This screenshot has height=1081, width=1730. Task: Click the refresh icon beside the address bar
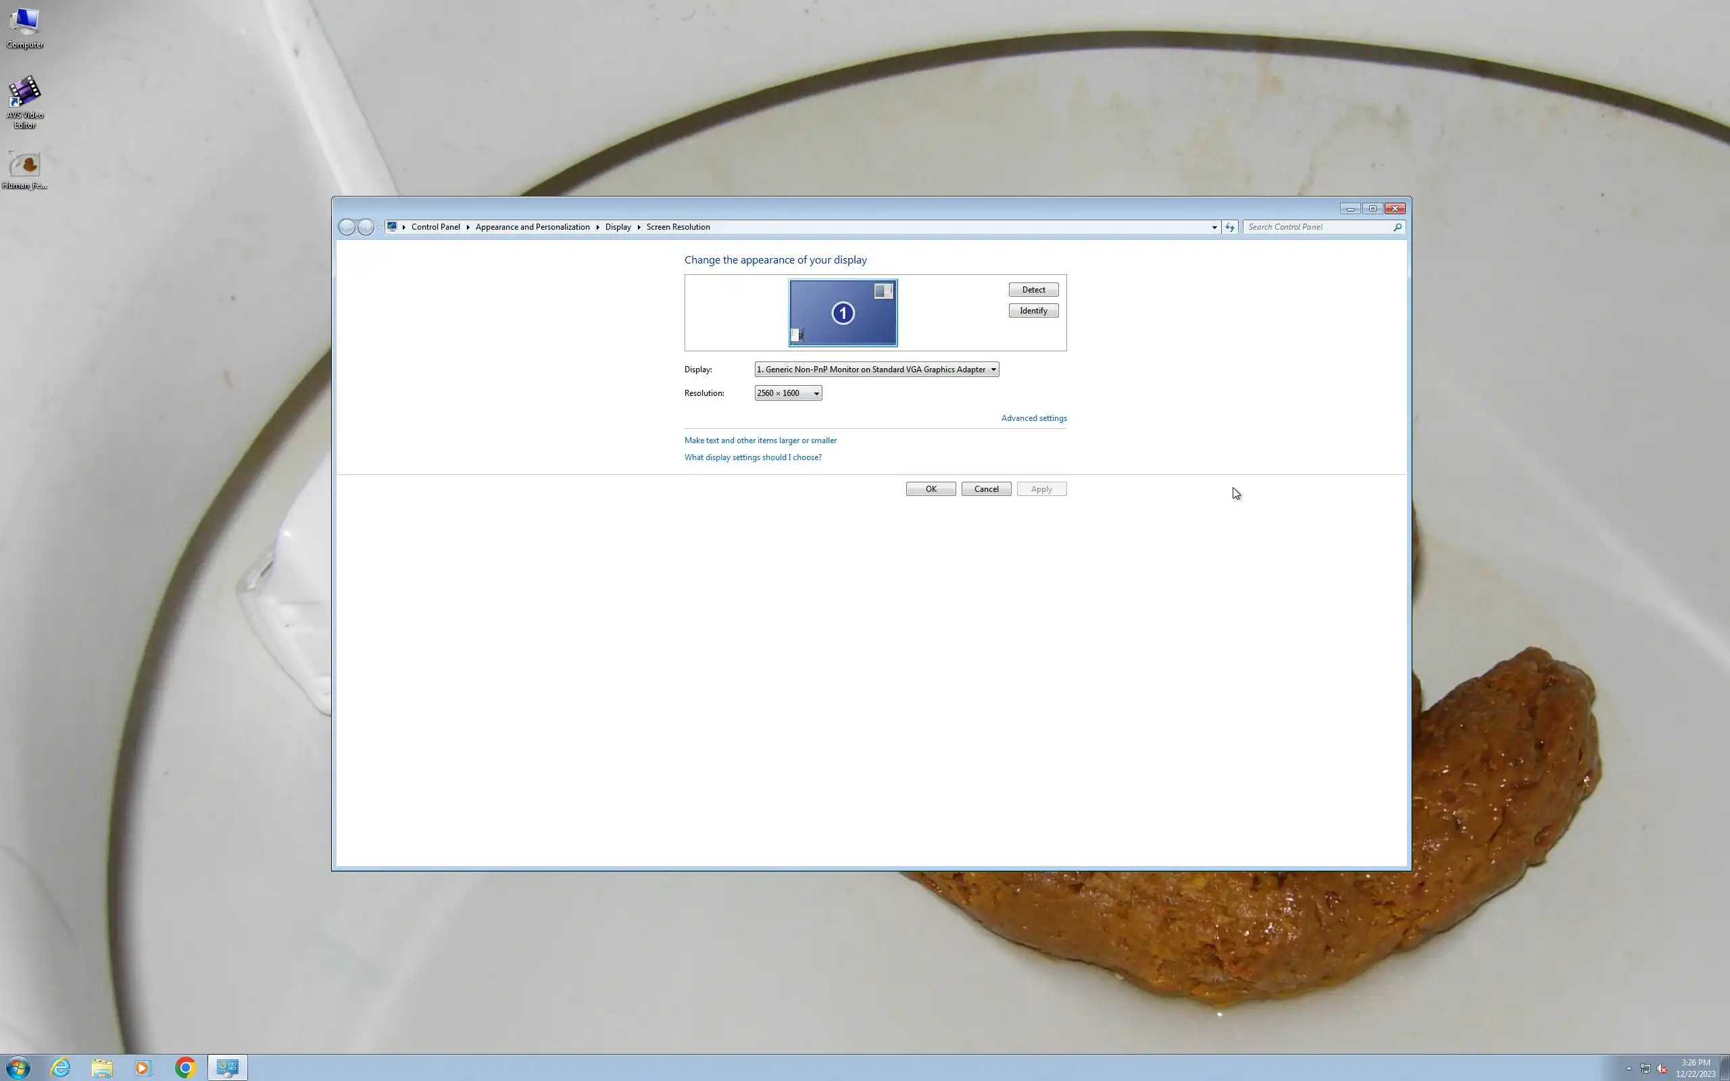[1230, 226]
